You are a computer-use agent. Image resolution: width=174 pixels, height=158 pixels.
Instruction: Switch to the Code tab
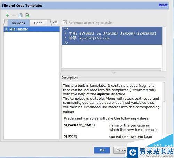point(38,23)
